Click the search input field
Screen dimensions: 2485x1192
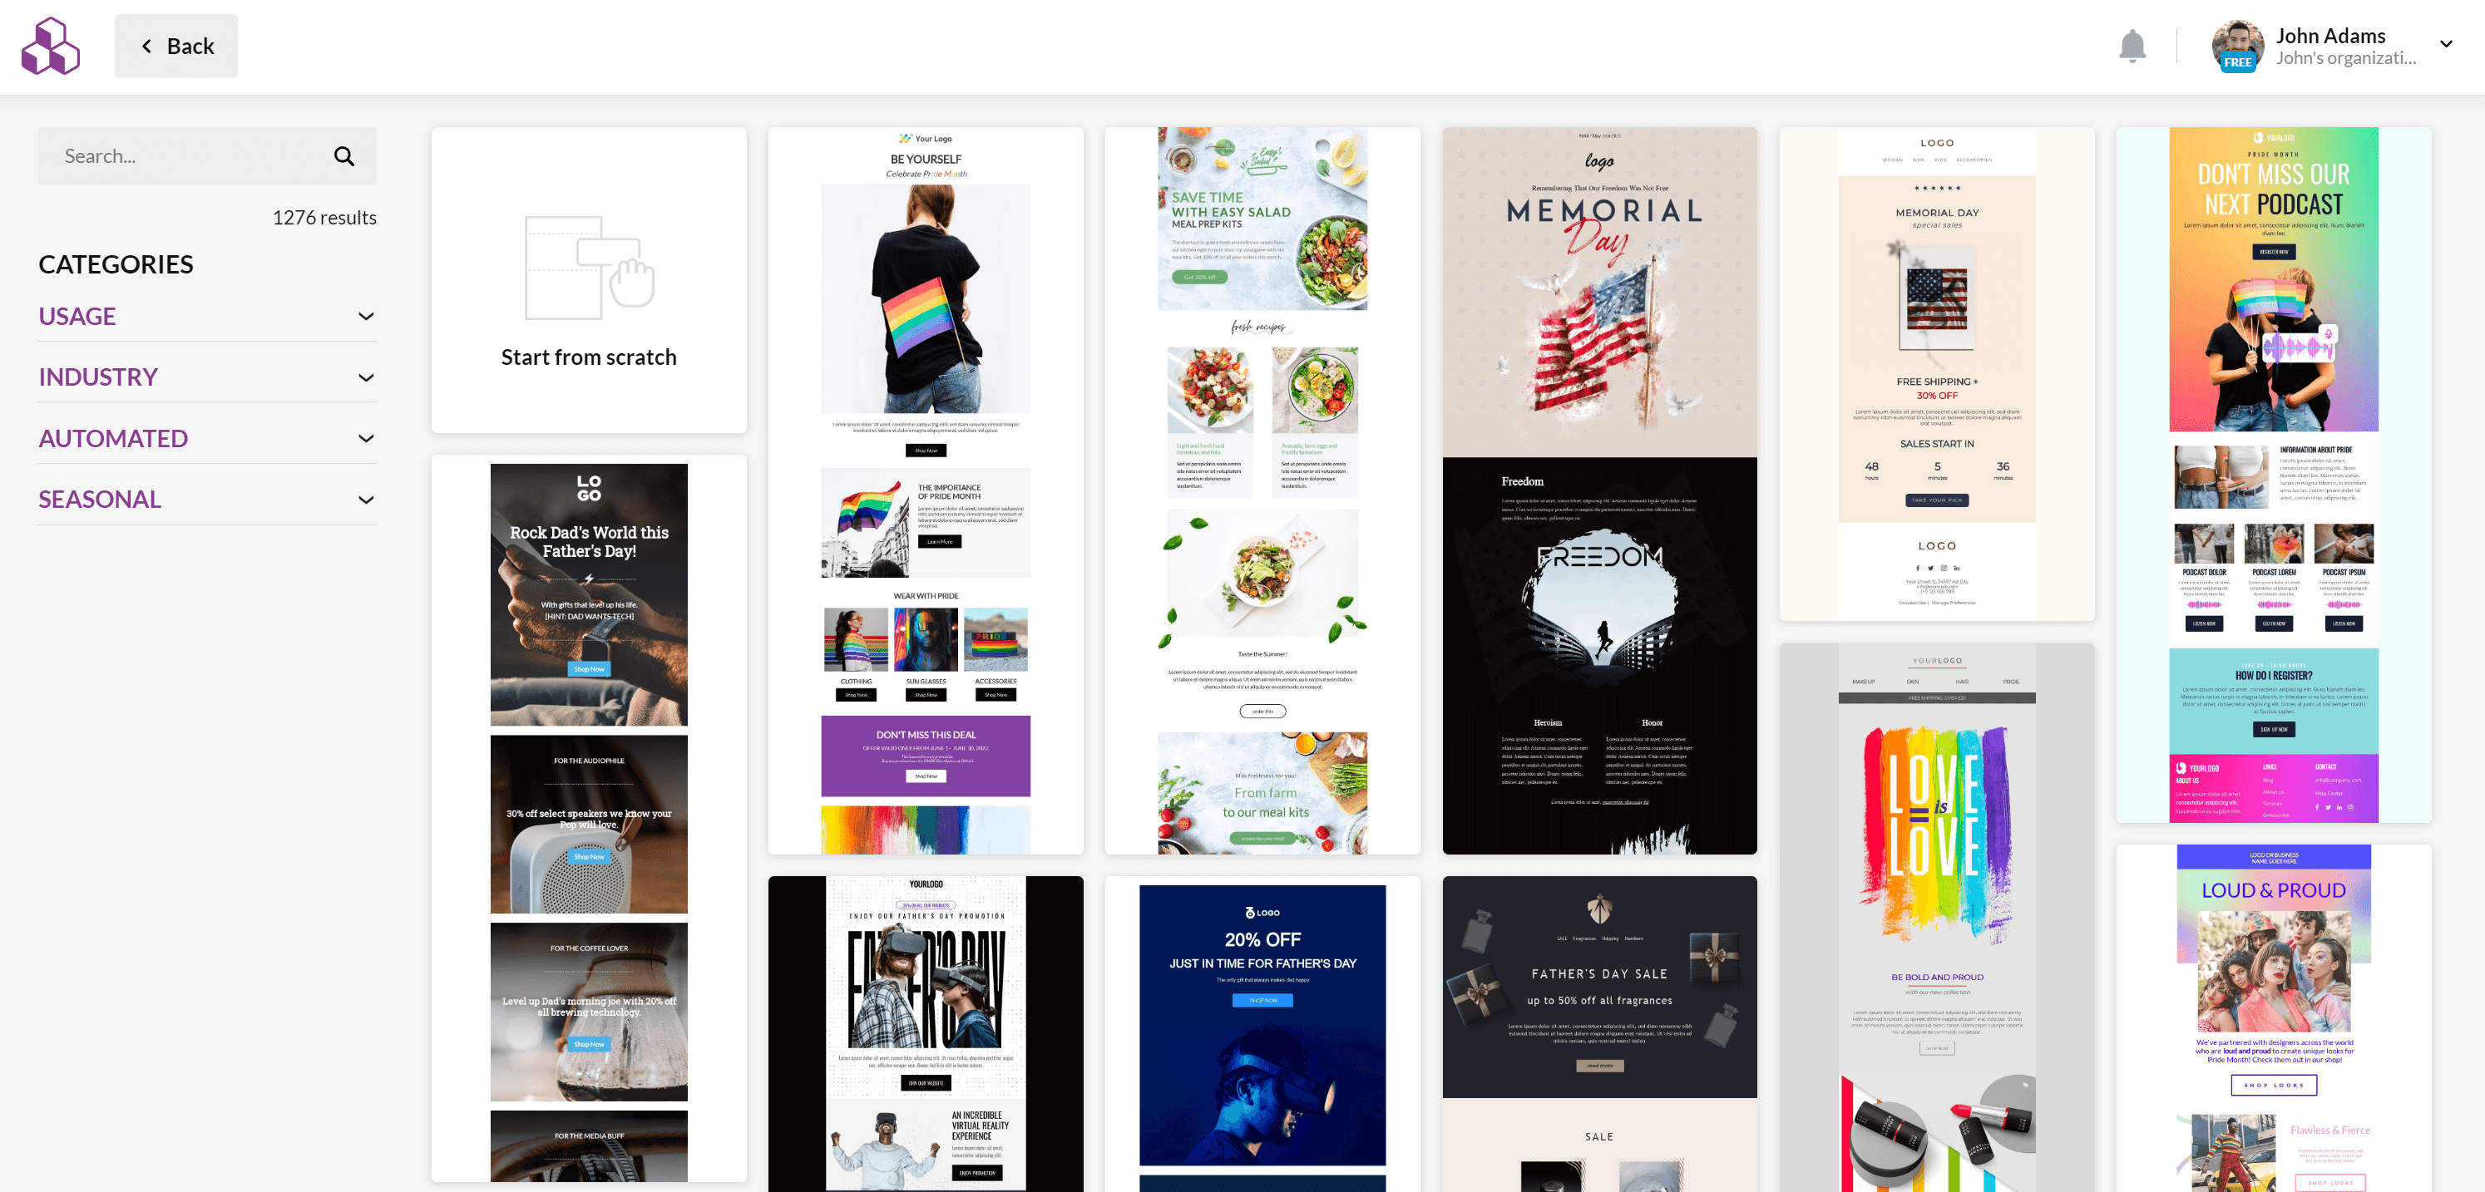click(189, 155)
